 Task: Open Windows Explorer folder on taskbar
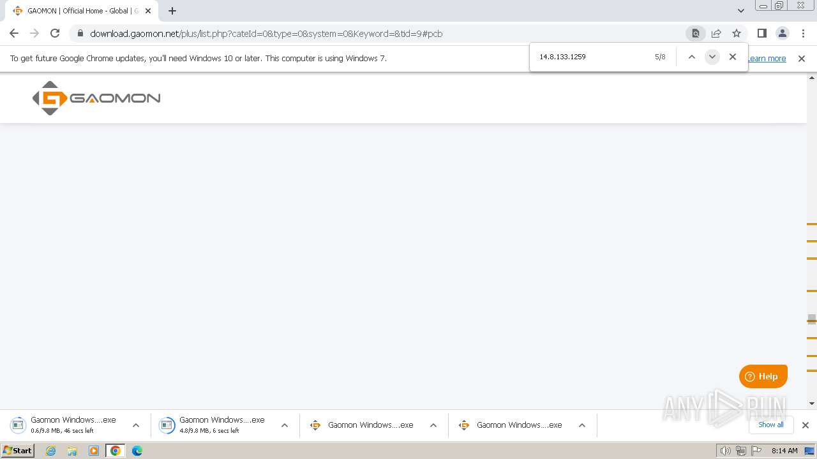coord(72,451)
